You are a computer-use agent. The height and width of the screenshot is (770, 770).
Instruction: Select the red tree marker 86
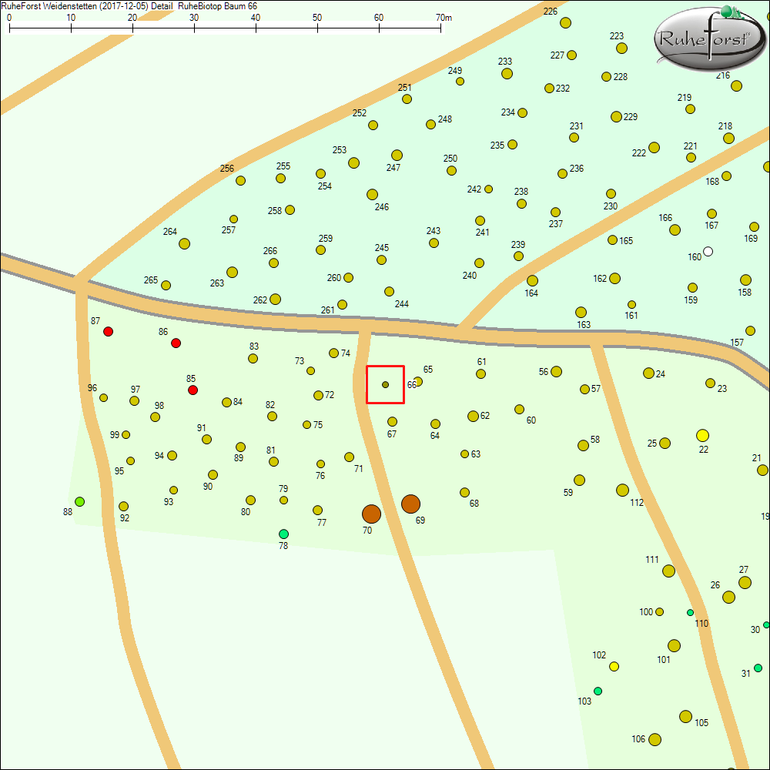pyautogui.click(x=176, y=343)
